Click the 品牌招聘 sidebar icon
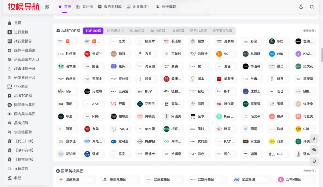Image resolution: width=323 pixels, height=187 pixels. pyautogui.click(x=10, y=123)
